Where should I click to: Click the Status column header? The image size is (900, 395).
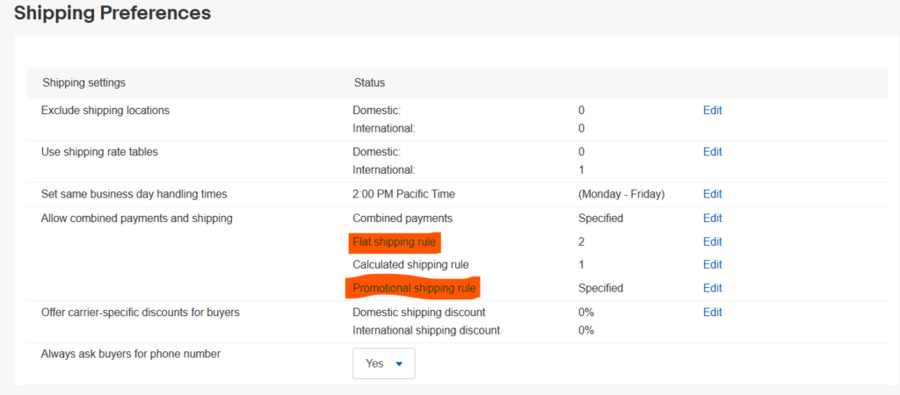click(x=369, y=83)
